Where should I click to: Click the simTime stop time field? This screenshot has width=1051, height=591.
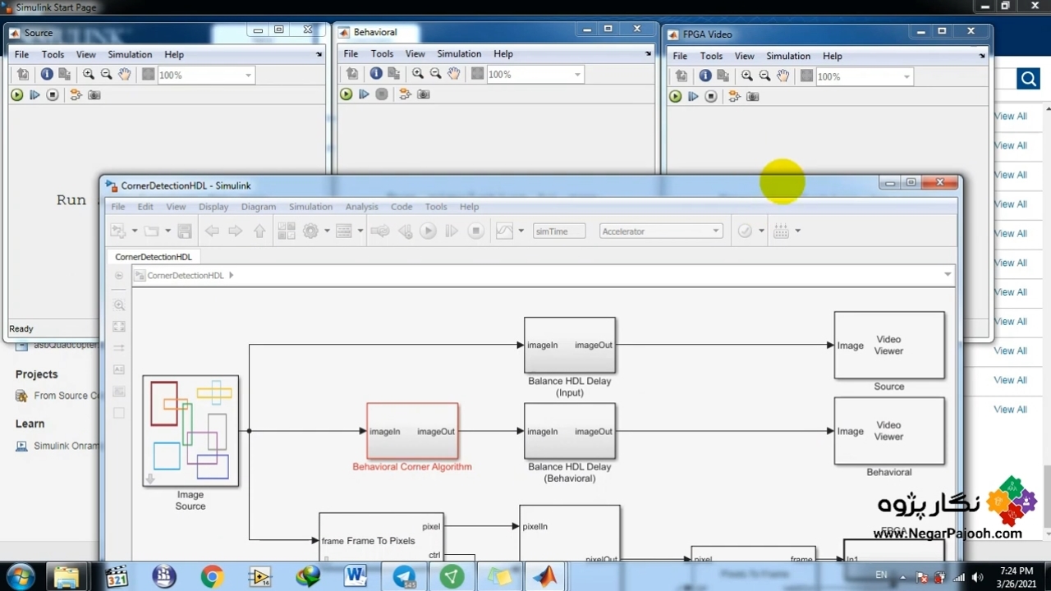pos(558,231)
